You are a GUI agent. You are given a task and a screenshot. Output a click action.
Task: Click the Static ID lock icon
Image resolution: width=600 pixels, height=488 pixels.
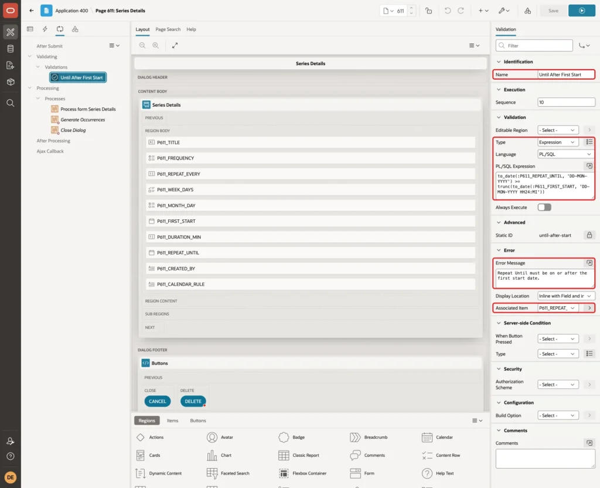click(589, 235)
